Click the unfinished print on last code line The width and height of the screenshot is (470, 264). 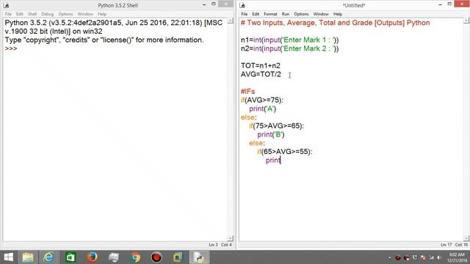tap(273, 160)
